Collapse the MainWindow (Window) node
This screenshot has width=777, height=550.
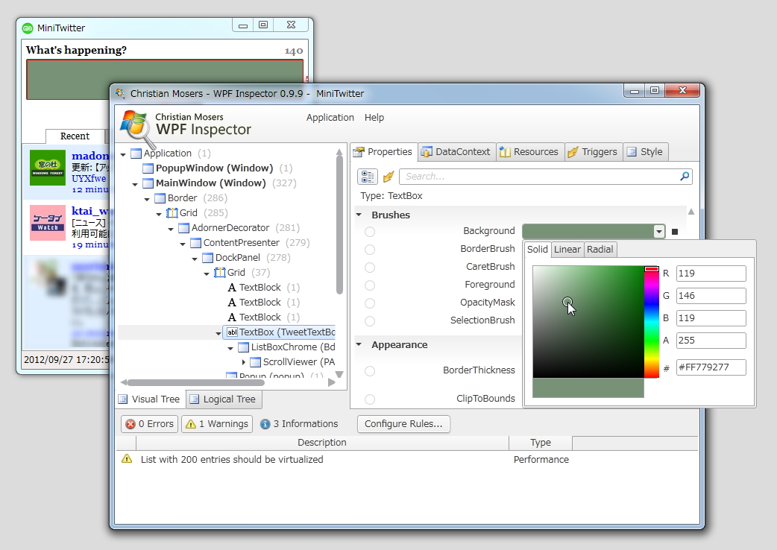tap(135, 184)
